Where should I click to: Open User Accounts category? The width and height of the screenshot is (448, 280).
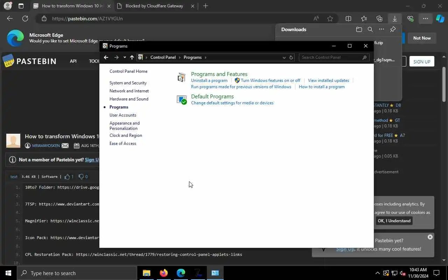coord(123,115)
